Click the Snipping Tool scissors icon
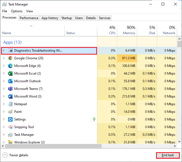Screen dimensions: 182x162 click(10, 127)
